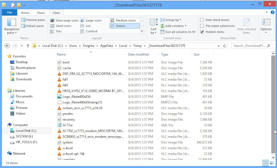Select the fdl1 VLC media file

click(x=65, y=79)
